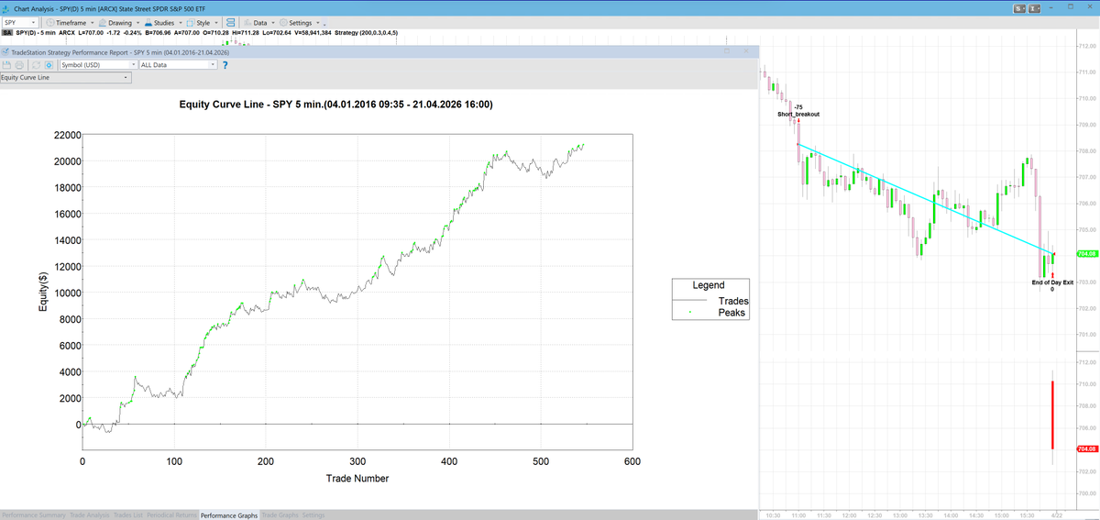Click the SA strategy automation badge
Image resolution: width=1100 pixels, height=520 pixels.
click(x=7, y=32)
